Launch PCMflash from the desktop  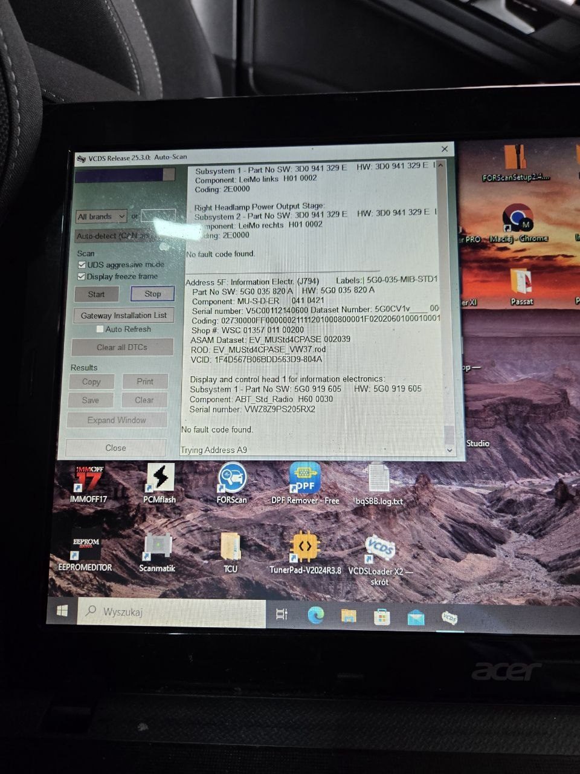(159, 484)
